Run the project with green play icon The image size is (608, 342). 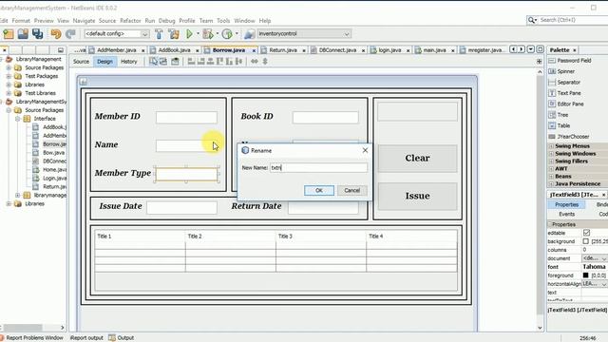pos(190,34)
